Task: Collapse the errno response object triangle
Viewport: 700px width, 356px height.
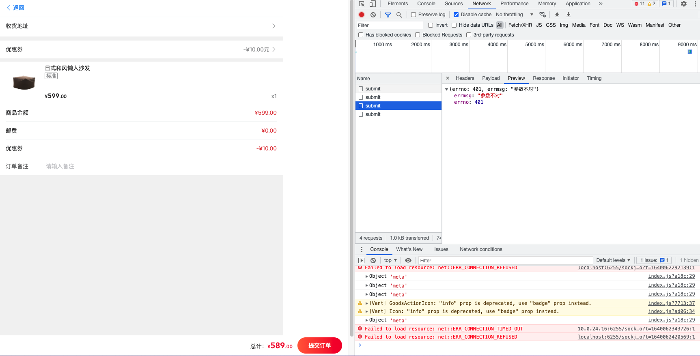Action: point(447,89)
